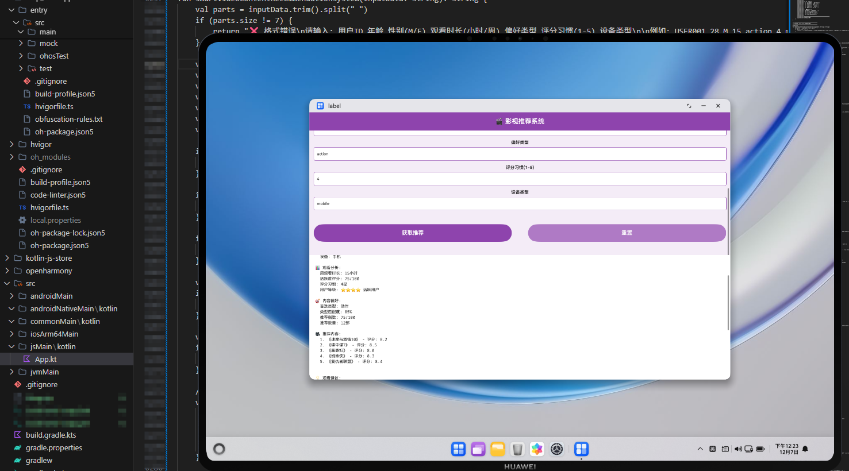This screenshot has width=849, height=471.
Task: Check the battery icon in tray
Action: [760, 449]
